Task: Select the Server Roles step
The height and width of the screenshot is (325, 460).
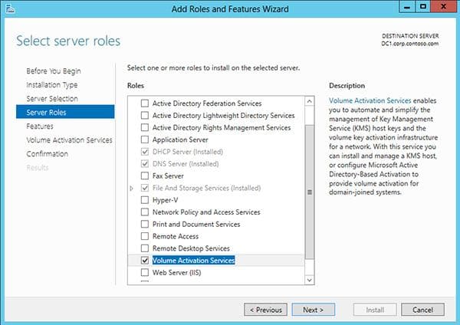Action: click(x=65, y=112)
